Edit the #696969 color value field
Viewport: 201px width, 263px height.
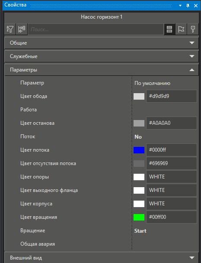(x=172, y=163)
